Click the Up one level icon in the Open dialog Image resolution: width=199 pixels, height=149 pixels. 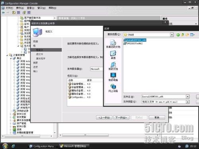(183, 35)
